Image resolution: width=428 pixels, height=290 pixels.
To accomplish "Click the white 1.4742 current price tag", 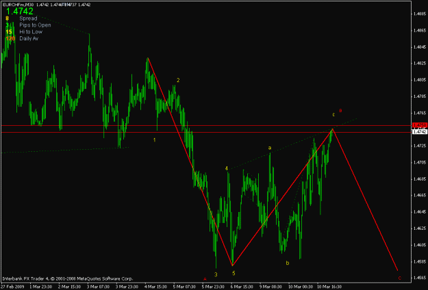I will click(x=420, y=131).
